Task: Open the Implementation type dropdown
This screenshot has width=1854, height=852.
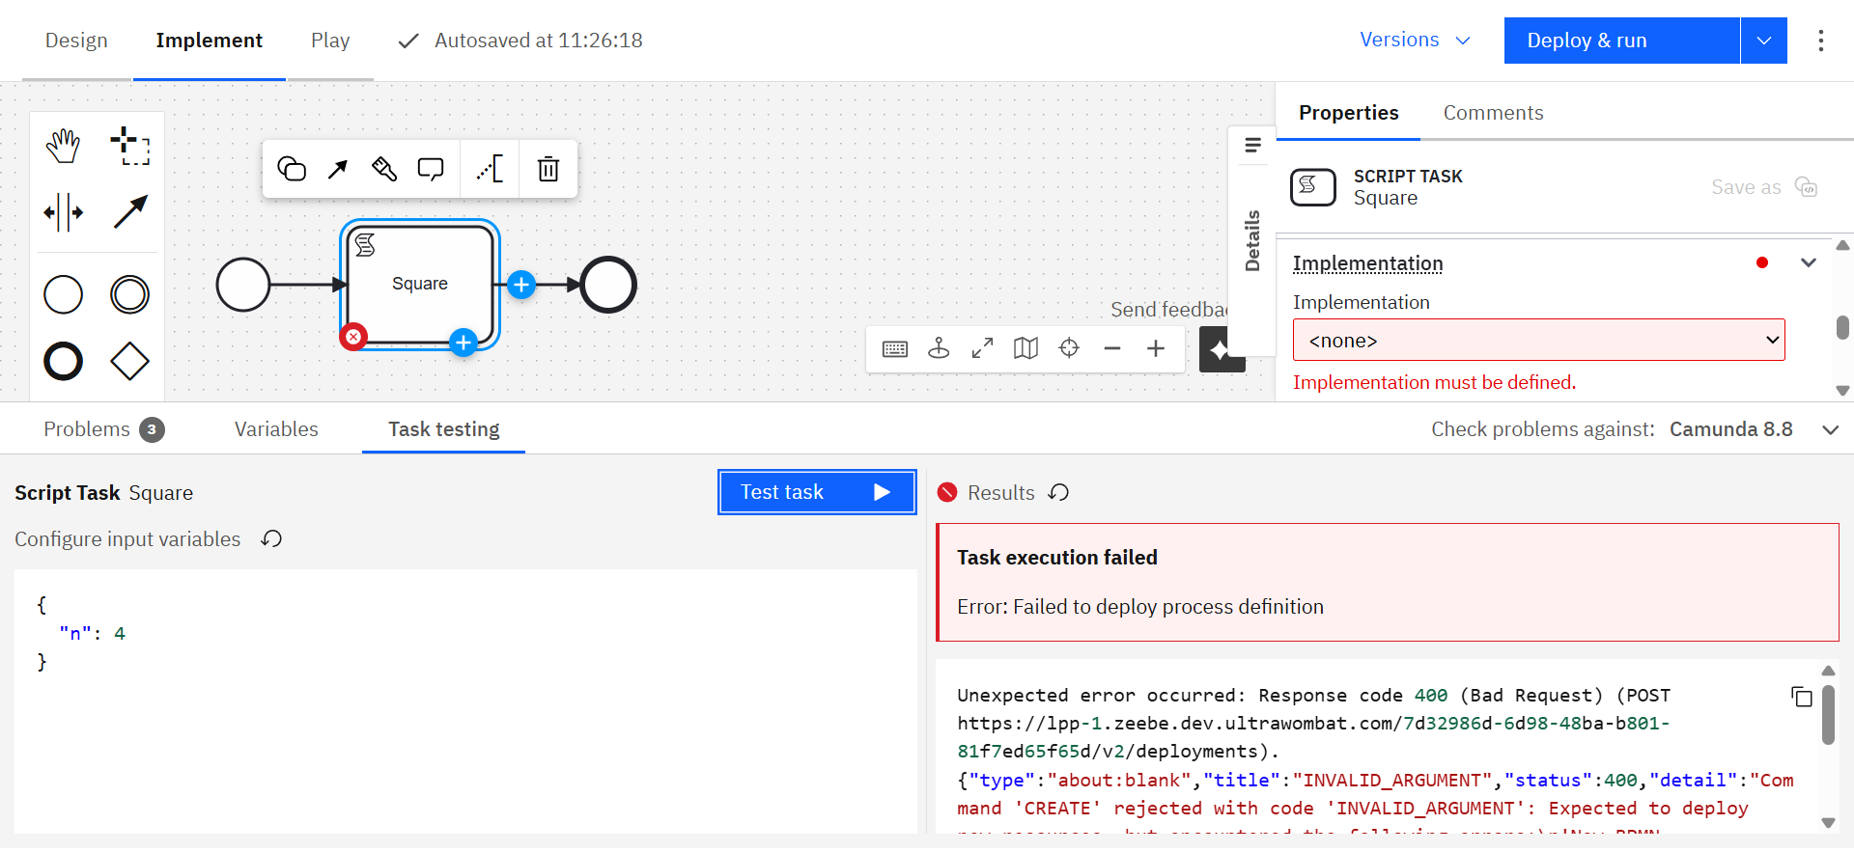Action: pyautogui.click(x=1538, y=340)
